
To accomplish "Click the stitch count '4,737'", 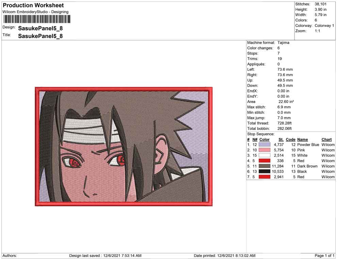I will [x=279, y=145].
